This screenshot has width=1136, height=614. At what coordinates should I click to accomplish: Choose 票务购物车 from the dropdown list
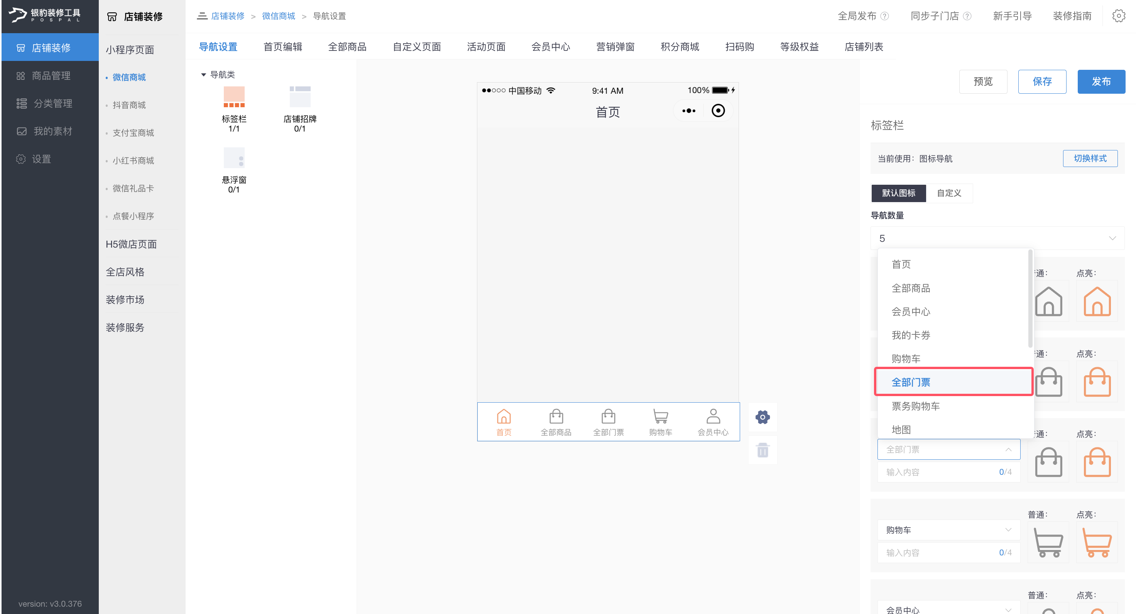point(953,406)
